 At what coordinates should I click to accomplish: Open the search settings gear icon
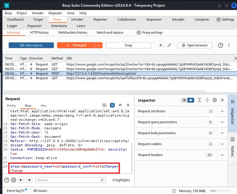pyautogui.click(x=14, y=180)
